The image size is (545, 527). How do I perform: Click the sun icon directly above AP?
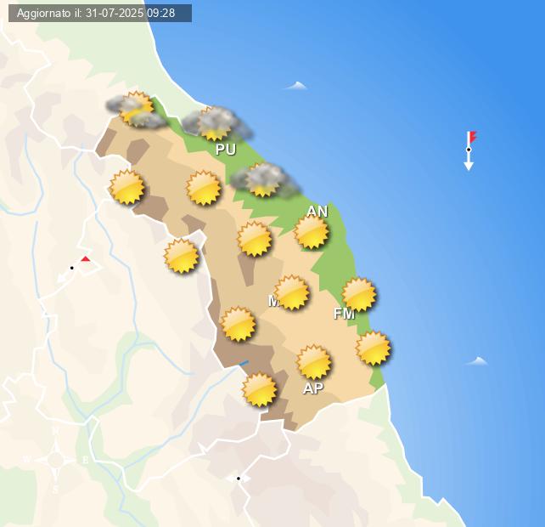point(314,362)
